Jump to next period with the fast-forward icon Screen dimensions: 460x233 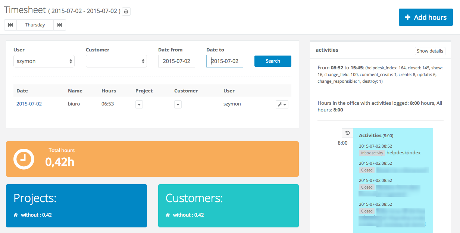click(x=60, y=25)
